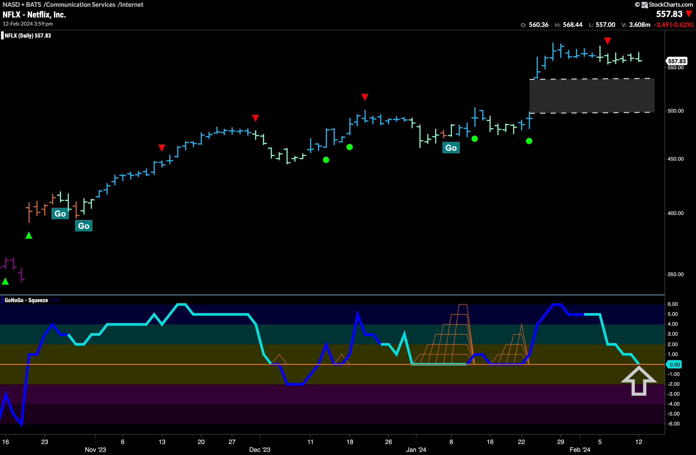Click the 450.00 price axis label

pyautogui.click(x=676, y=159)
